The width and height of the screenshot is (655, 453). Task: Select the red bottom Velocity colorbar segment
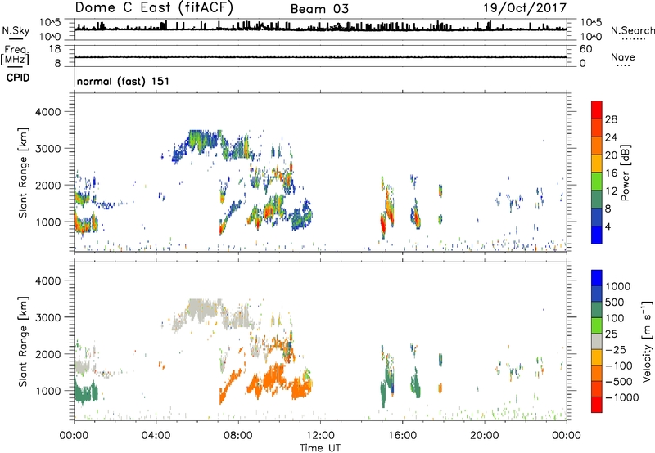pos(597,405)
